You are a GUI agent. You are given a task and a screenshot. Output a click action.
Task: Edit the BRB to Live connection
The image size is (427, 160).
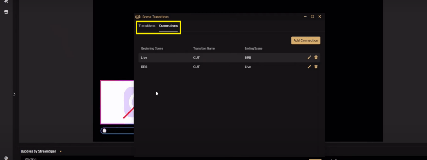[309, 67]
